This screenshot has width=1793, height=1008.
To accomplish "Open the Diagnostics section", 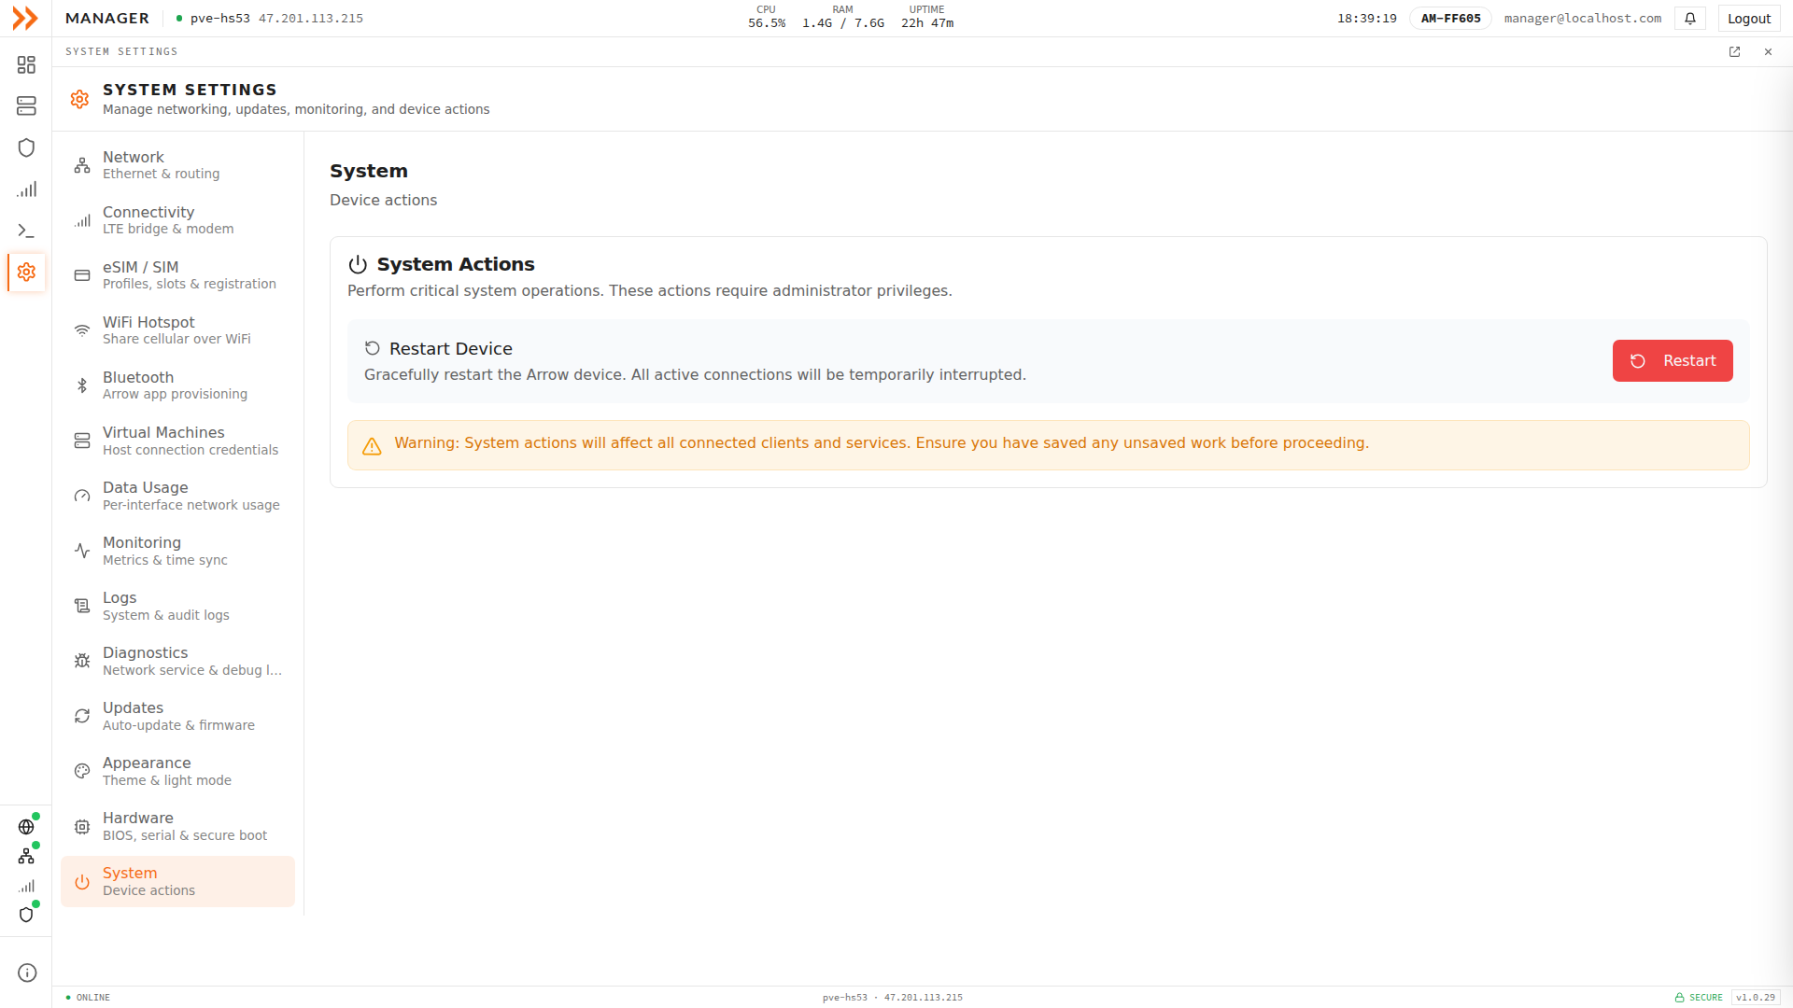I will click(177, 661).
